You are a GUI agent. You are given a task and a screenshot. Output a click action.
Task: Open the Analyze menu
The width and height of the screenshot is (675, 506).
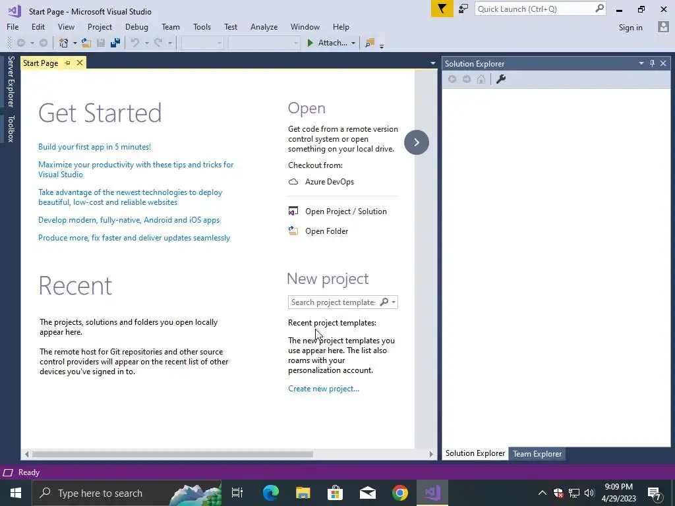click(264, 26)
